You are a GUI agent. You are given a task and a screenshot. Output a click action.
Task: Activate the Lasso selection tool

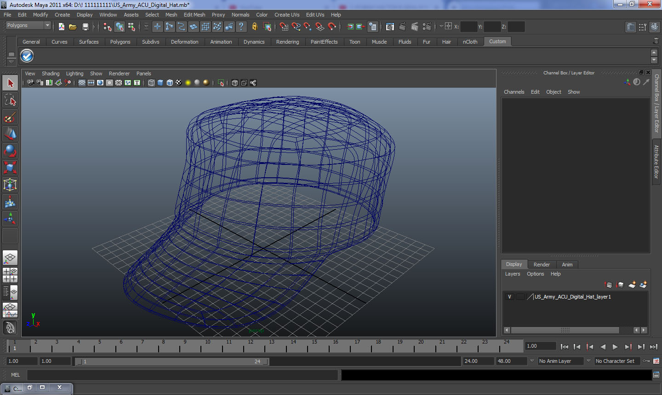tap(10, 100)
